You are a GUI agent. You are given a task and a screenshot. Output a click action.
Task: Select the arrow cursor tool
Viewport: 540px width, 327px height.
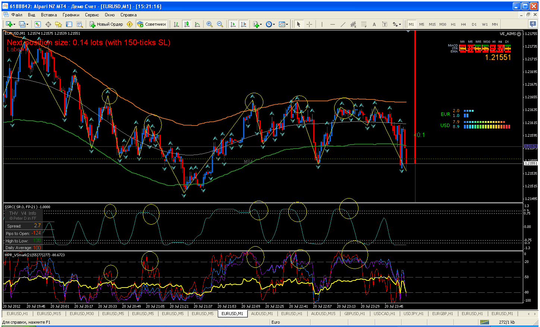pos(299,24)
